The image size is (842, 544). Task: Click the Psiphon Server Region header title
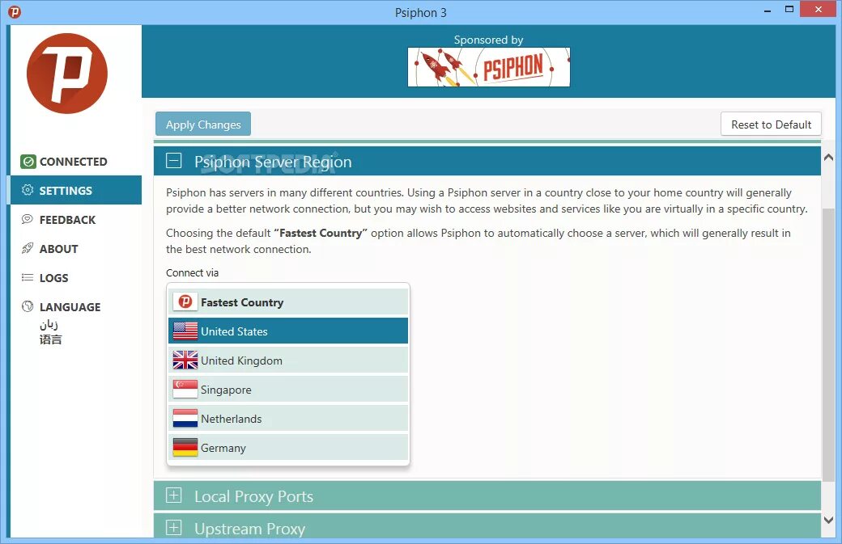273,162
